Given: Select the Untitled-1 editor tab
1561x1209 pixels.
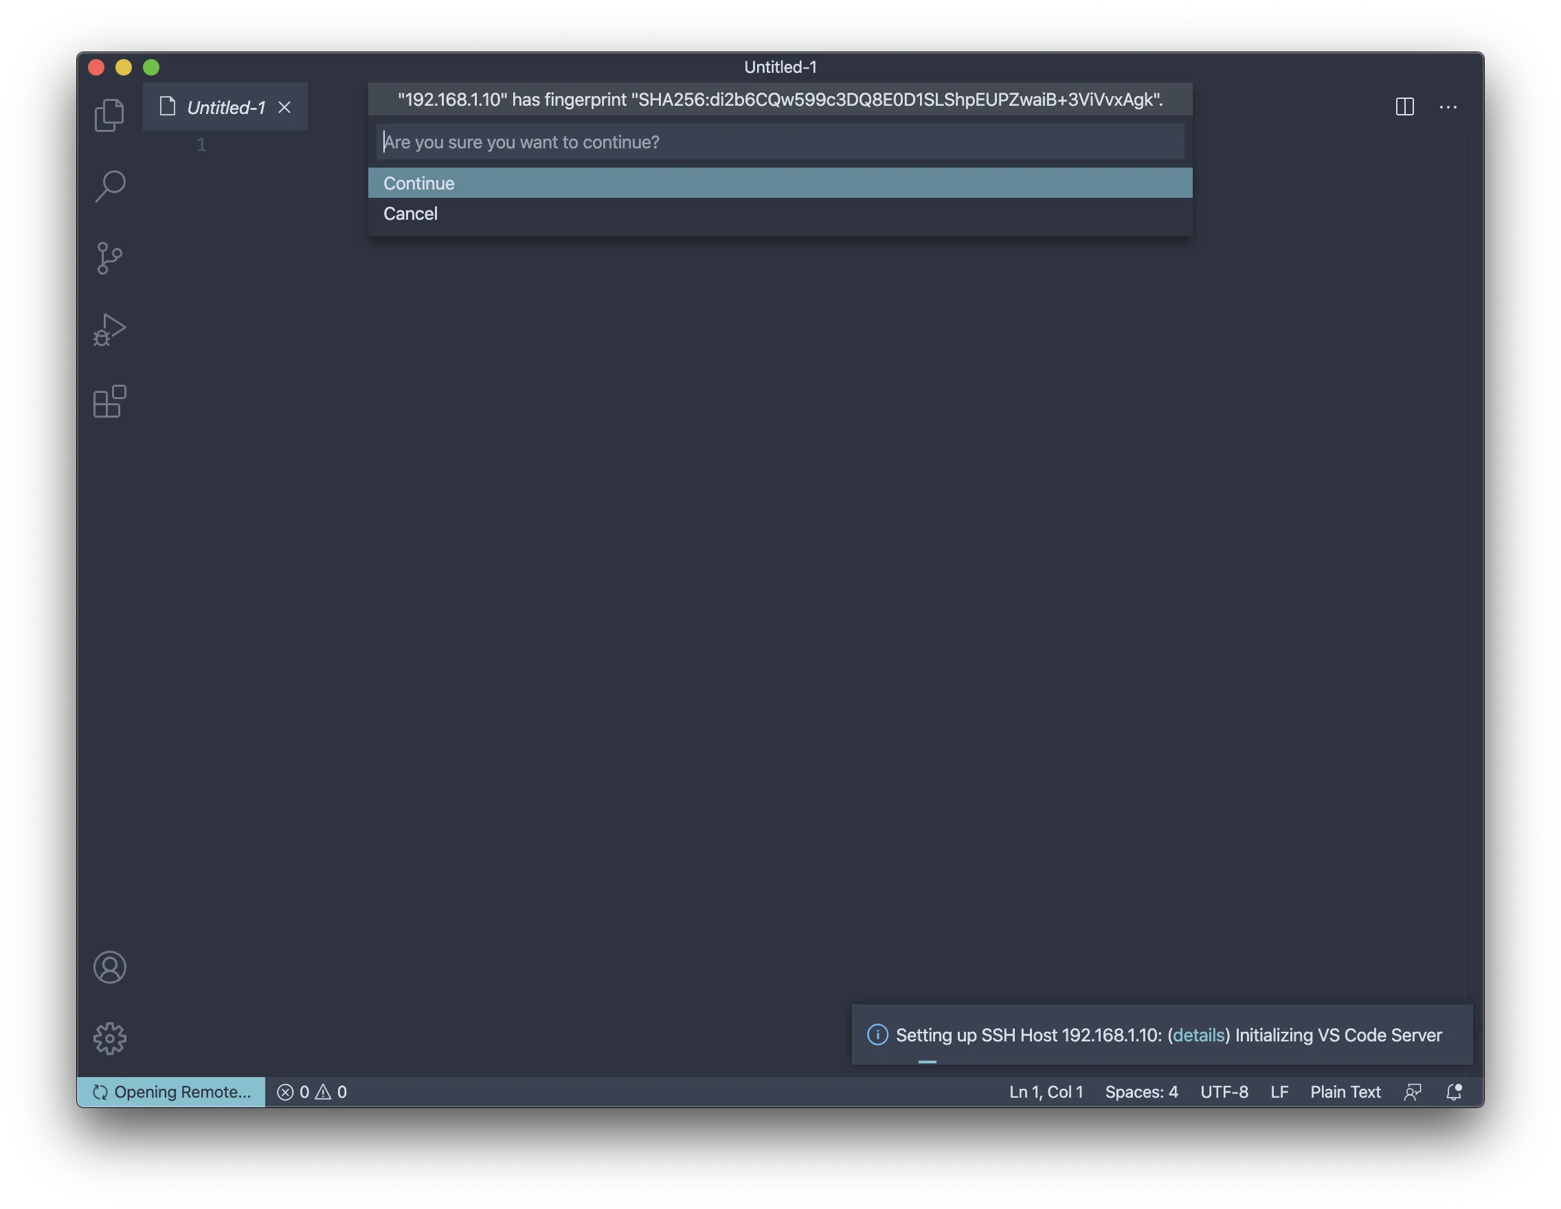Looking at the screenshot, I should click(x=225, y=107).
